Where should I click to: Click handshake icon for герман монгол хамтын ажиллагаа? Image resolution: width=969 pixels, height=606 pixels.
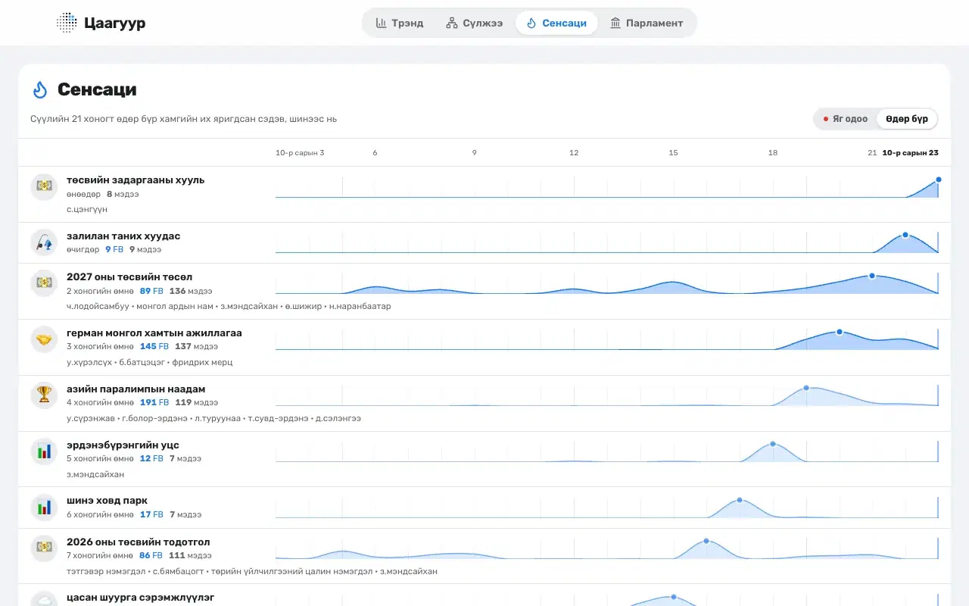click(x=44, y=339)
